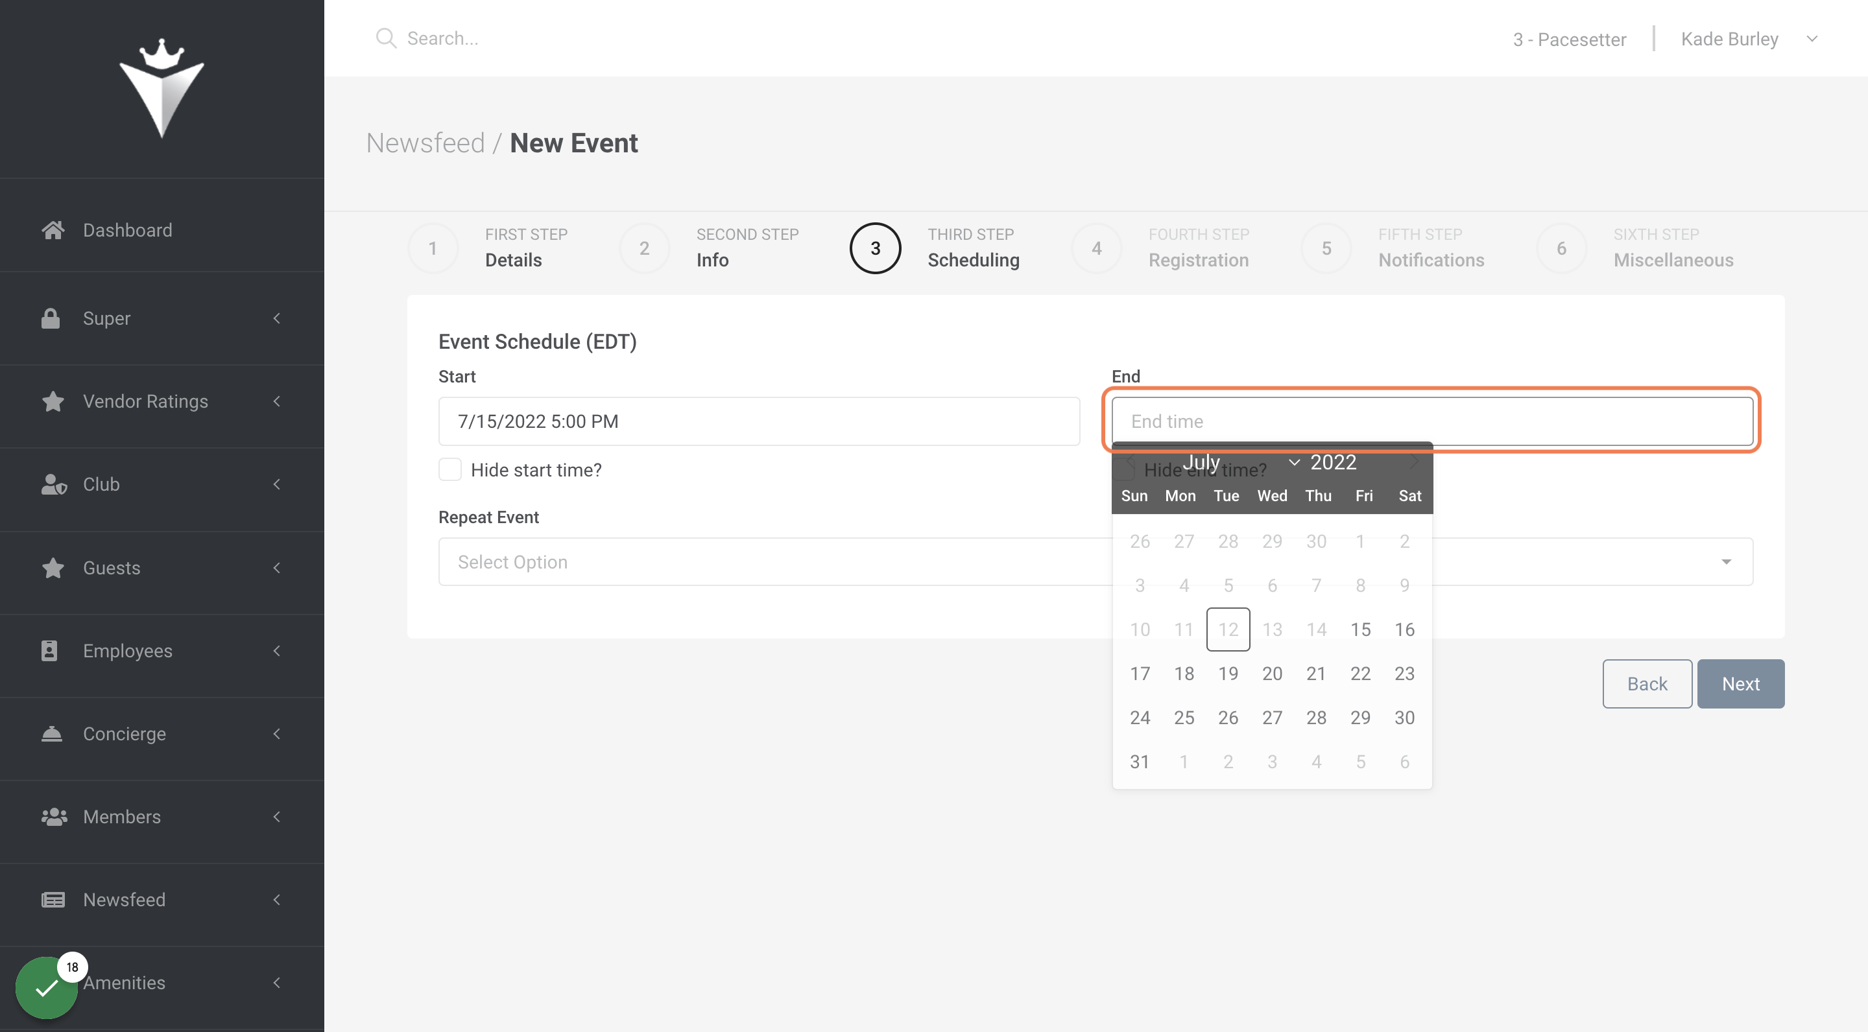Go to Second Step Info
Screen dimensions: 1868x1032
(710, 248)
